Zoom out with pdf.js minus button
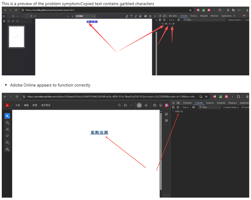Viewport: 251px width, 200px height. tap(68, 16)
